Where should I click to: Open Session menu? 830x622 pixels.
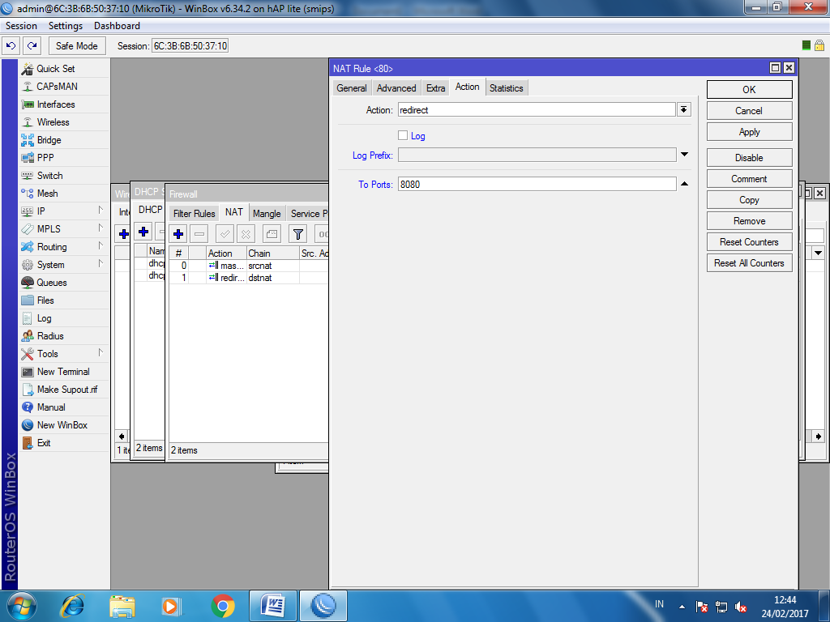[21, 26]
